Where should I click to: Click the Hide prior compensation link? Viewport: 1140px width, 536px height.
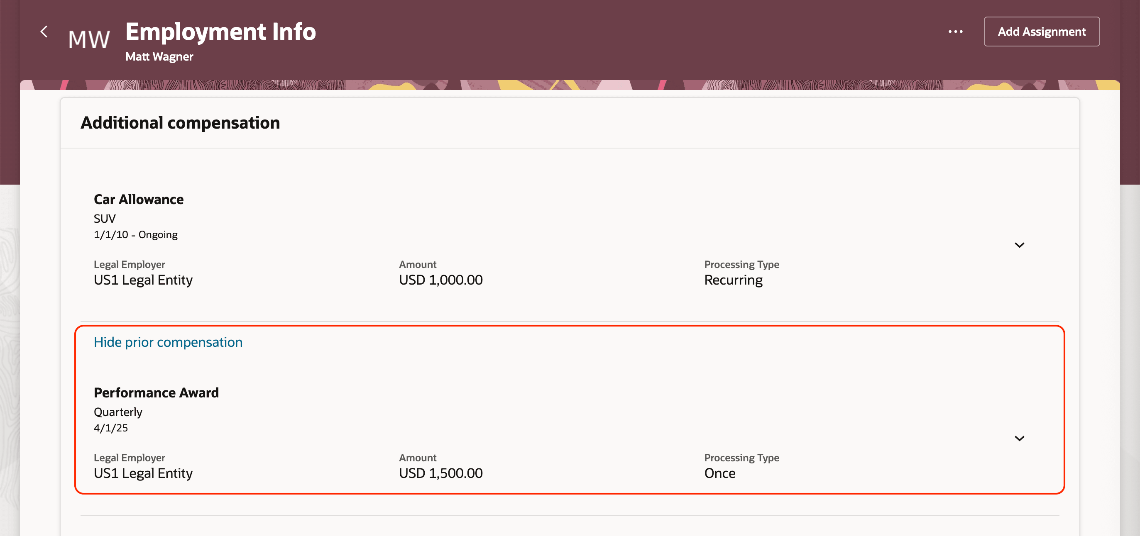168,342
